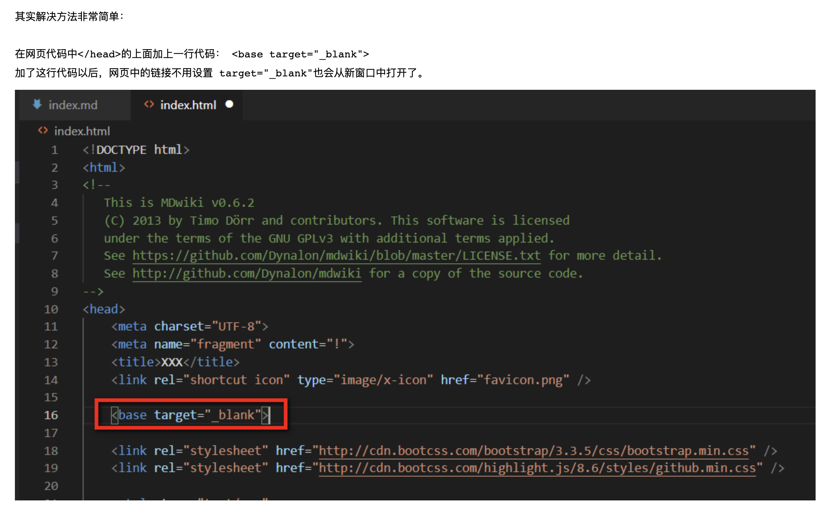Click the markdown icon on the index.md tab
This screenshot has width=829, height=506.
click(x=38, y=105)
